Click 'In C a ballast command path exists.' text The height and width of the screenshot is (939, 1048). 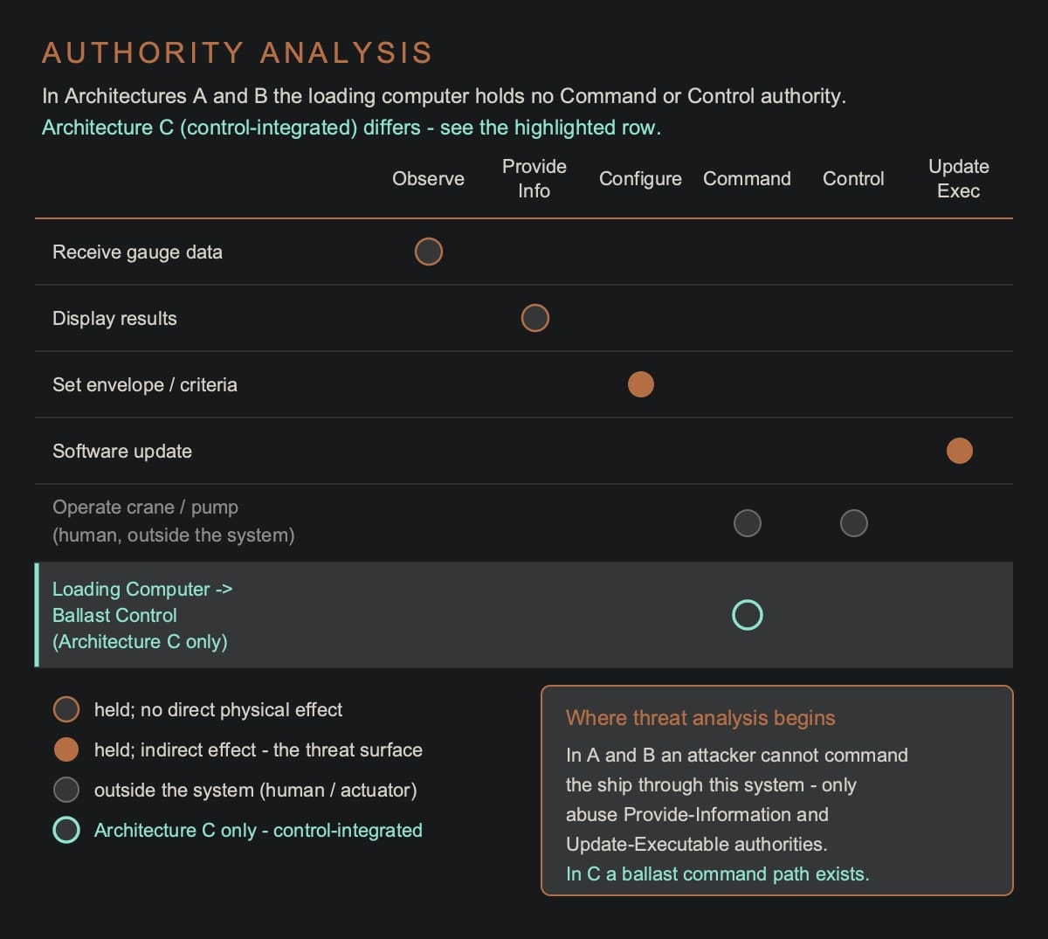point(718,873)
